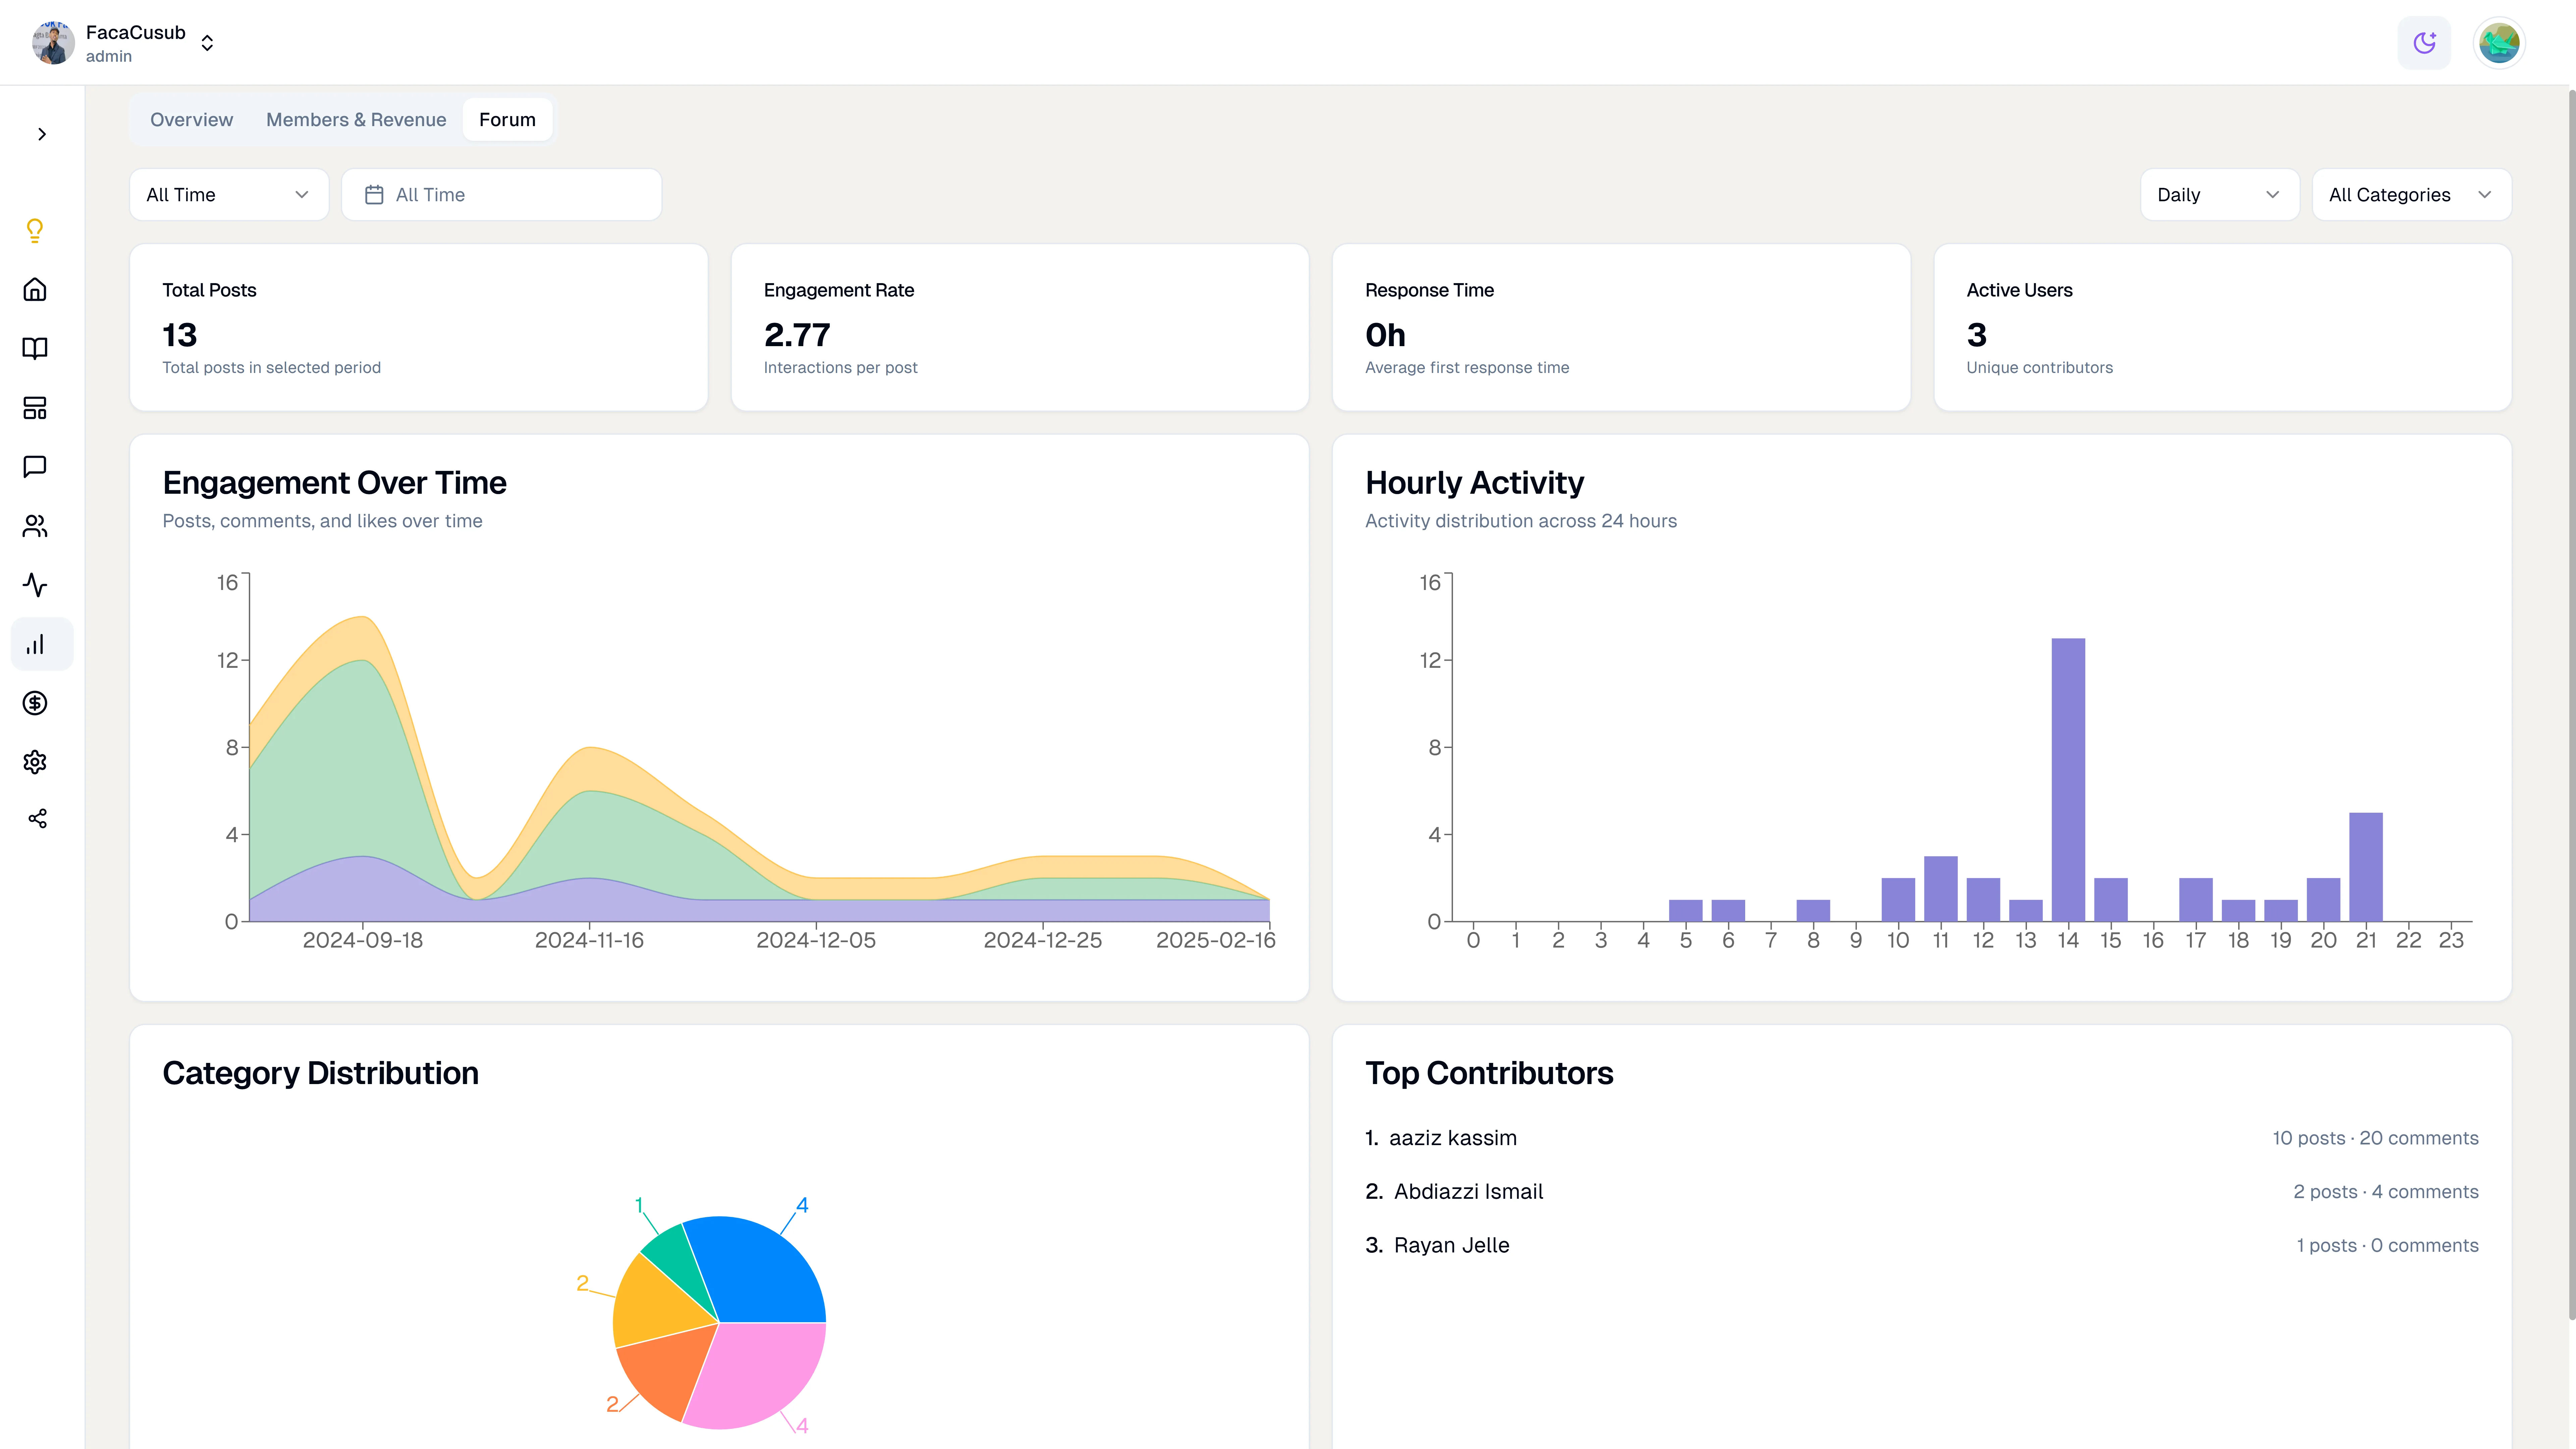Click the FacaCusub community avatar image
The width and height of the screenshot is (2576, 1449).
tap(53, 43)
